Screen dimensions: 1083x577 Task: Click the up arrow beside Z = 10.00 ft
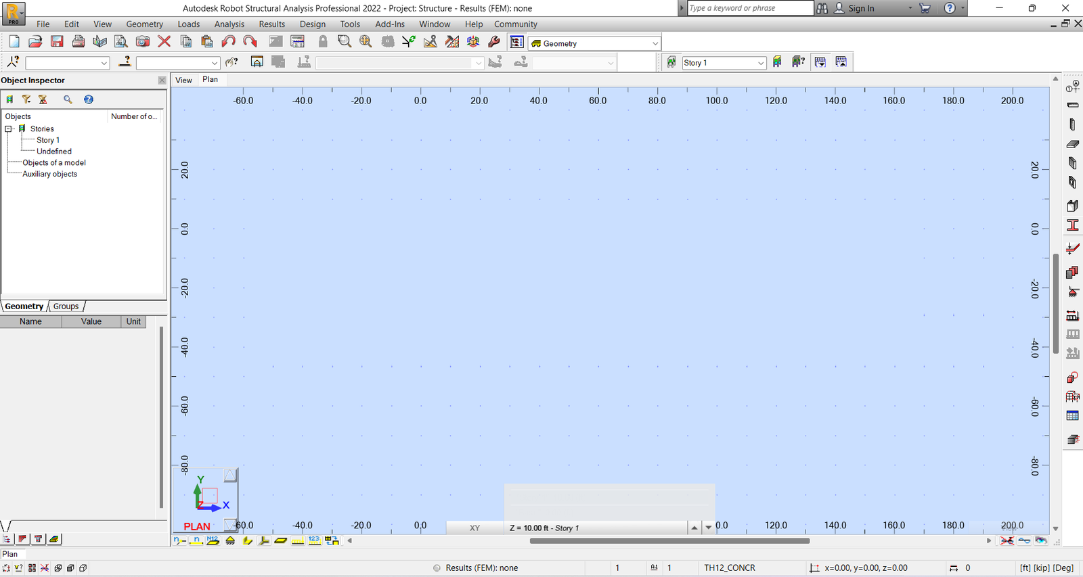pos(694,528)
